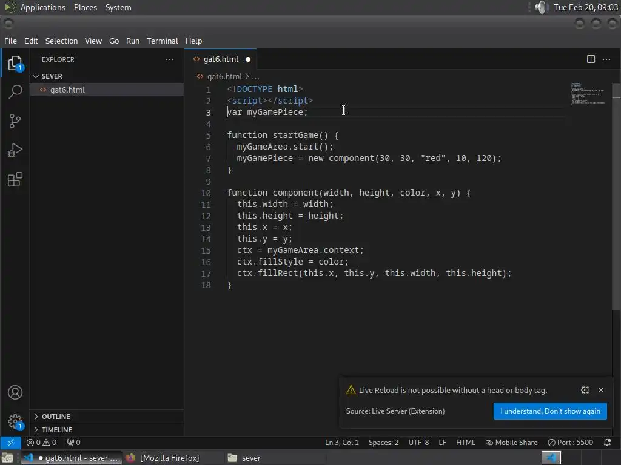This screenshot has width=621, height=465.
Task: Click in code line 7 myGamePiece = new component
Action: coord(369,158)
